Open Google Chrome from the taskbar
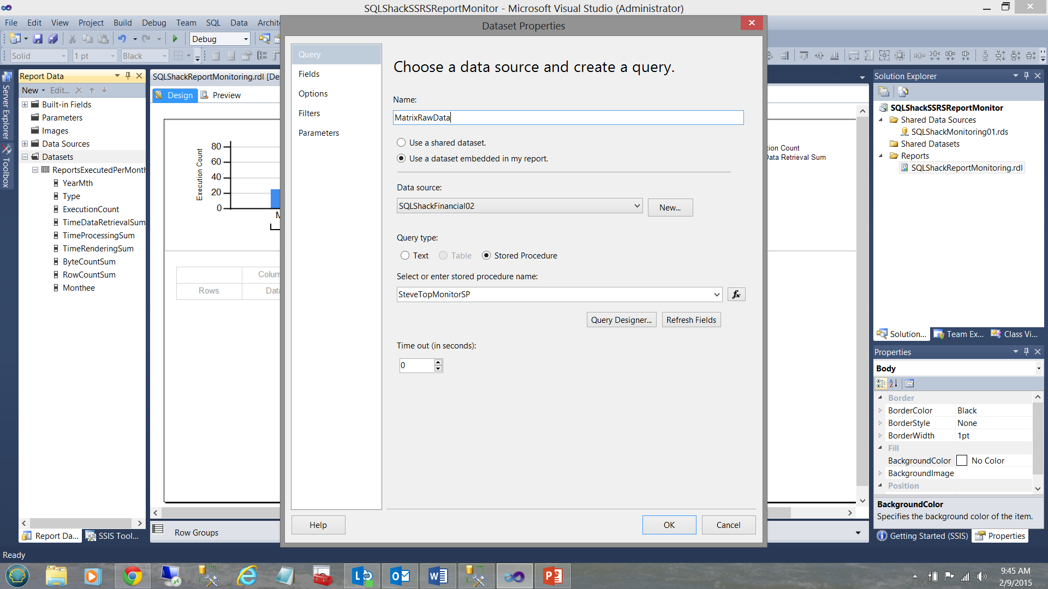The image size is (1048, 589). [132, 576]
